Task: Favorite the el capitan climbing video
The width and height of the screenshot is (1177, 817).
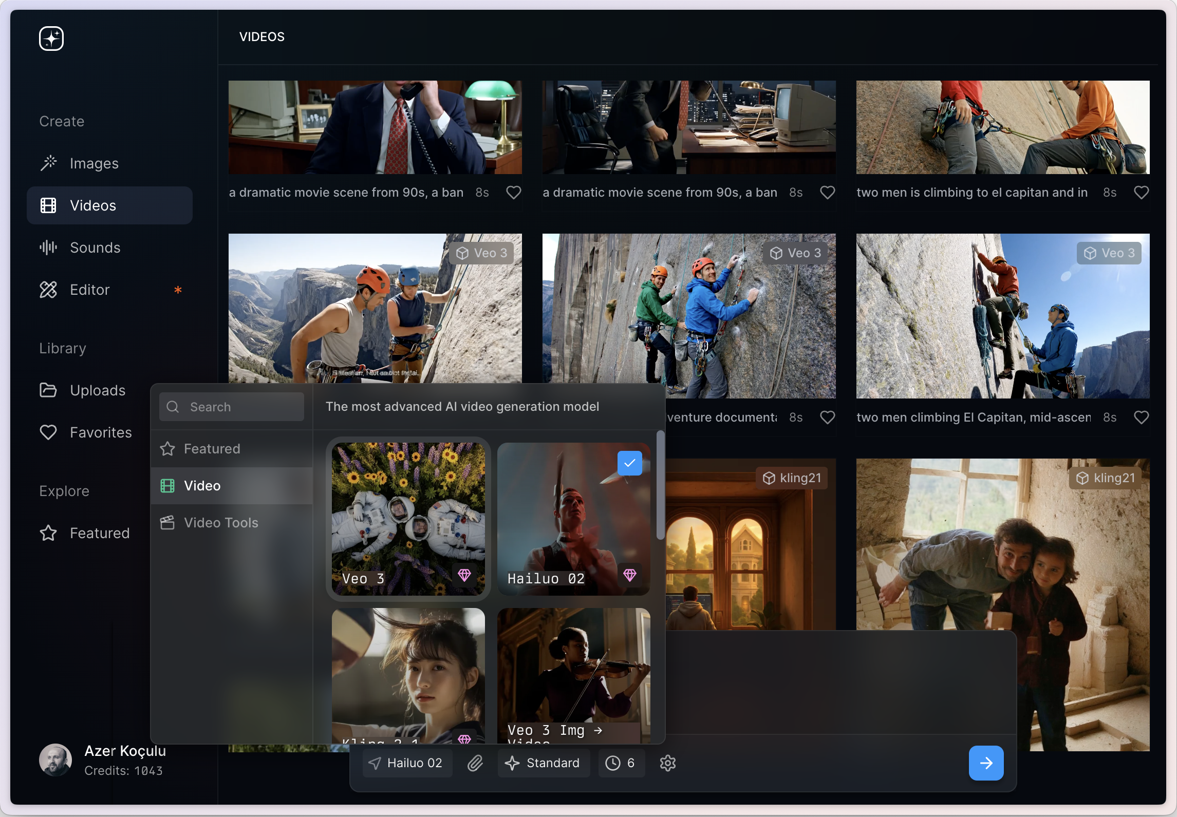Action: tap(1141, 193)
